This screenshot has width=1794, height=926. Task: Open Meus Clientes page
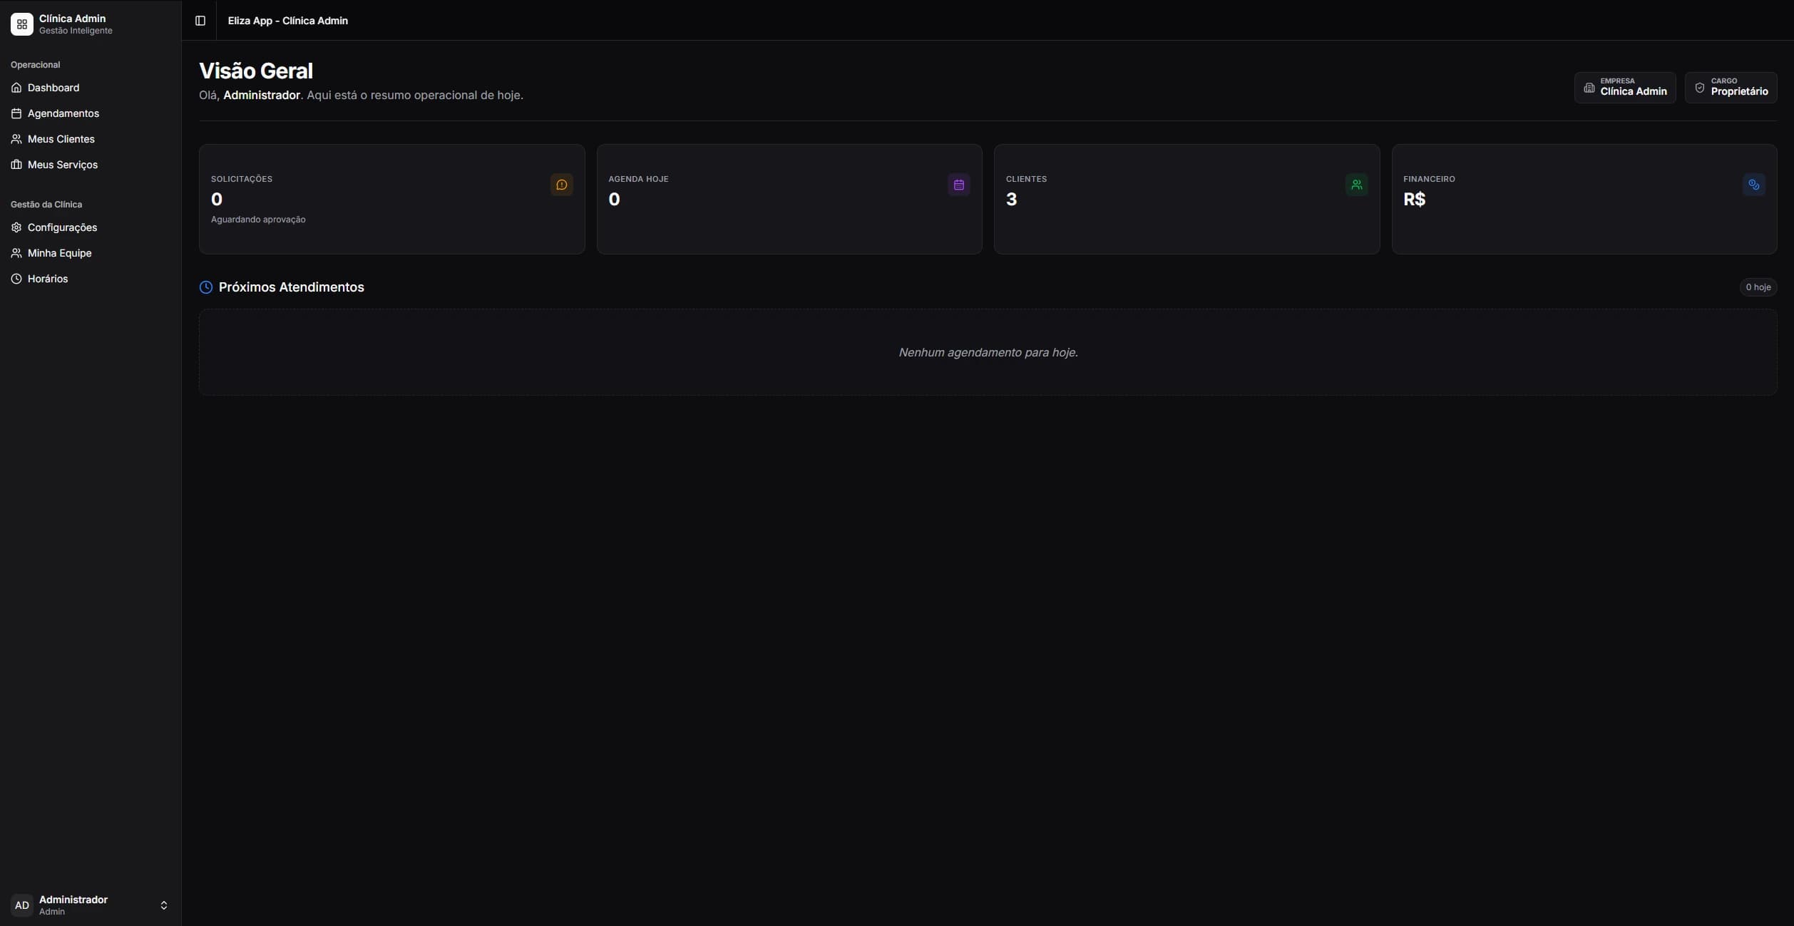61,139
